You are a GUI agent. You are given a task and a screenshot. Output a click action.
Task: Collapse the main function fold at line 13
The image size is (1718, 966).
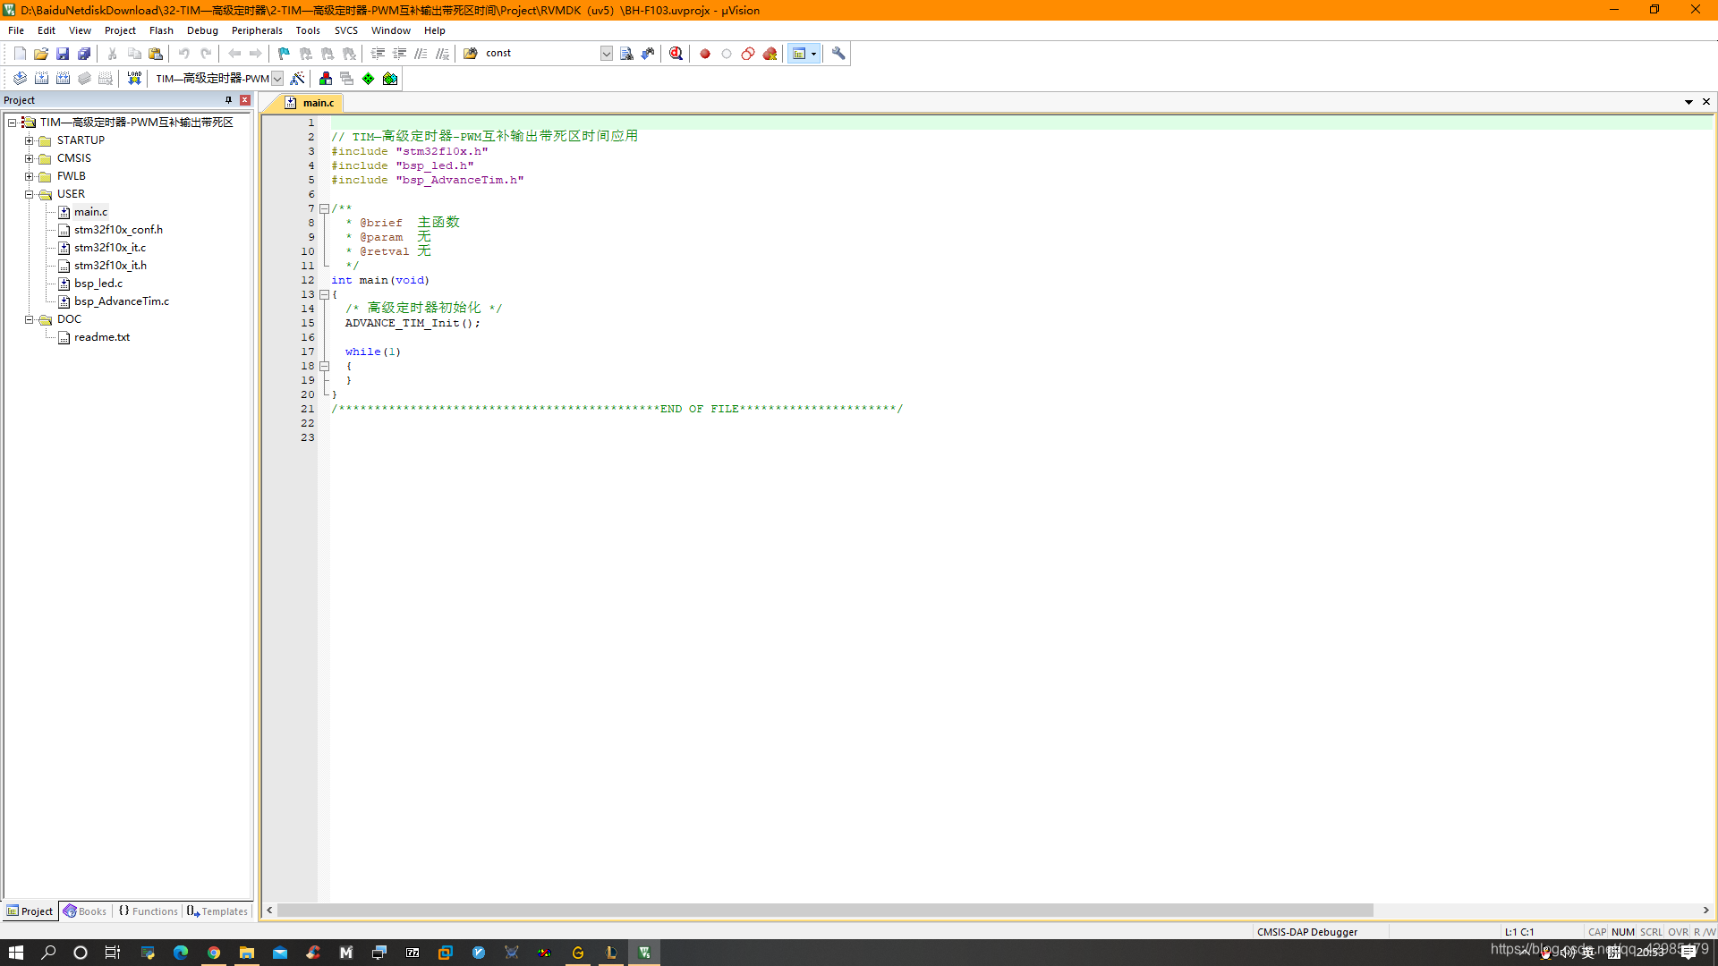pos(325,294)
